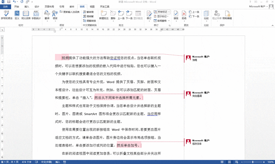275x164 pixels.
Task: Toggle Track Changes (修订) button
Action: coord(149,15)
